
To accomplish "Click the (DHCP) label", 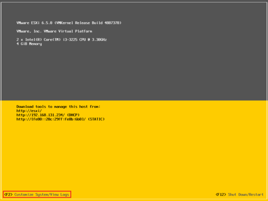I will pyautogui.click(x=73, y=115).
